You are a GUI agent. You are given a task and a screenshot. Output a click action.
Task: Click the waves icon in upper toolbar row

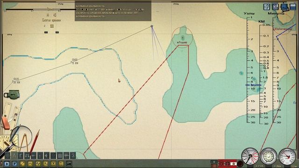pos(66,155)
